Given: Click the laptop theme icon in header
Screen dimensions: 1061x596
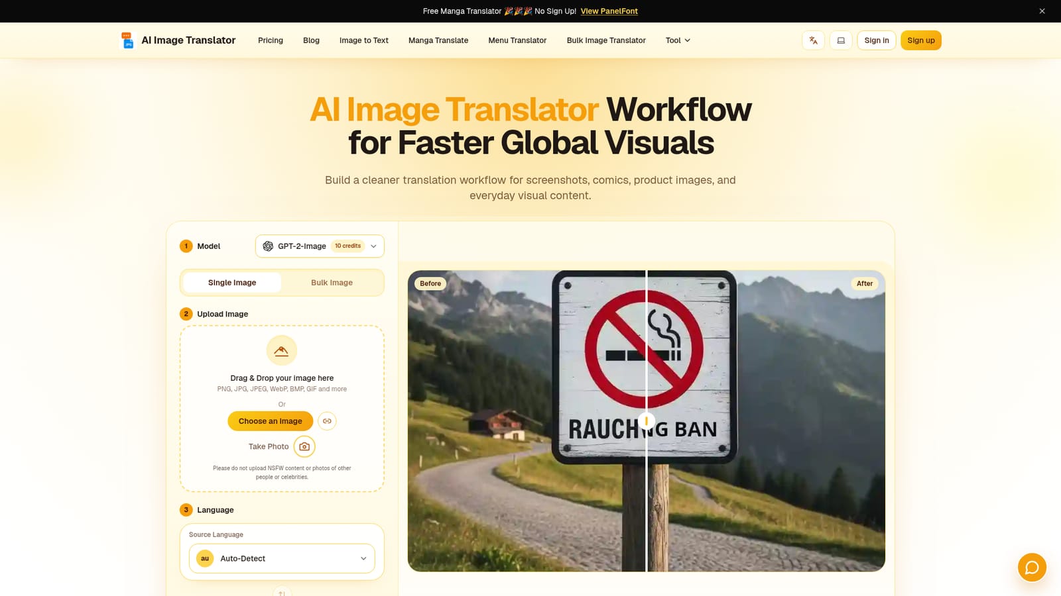Looking at the screenshot, I should (841, 40).
